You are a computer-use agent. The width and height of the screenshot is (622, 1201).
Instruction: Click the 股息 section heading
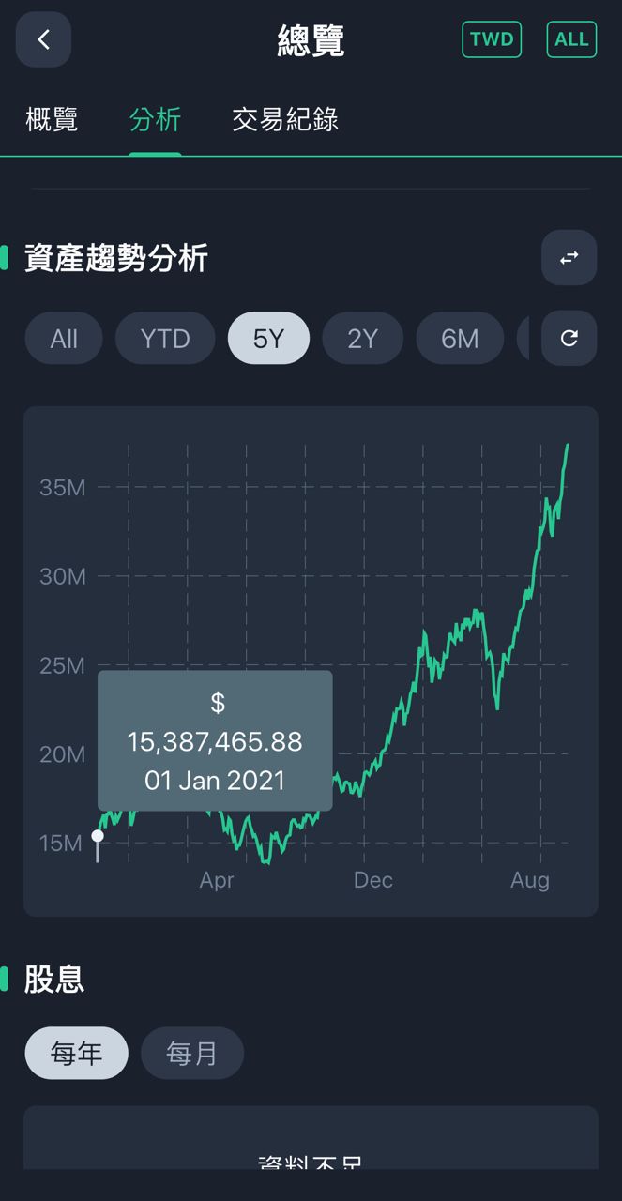tap(54, 978)
